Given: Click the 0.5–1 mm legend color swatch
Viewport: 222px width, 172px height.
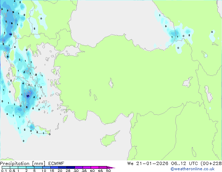Looking at the screenshot, I should (x=14, y=167).
